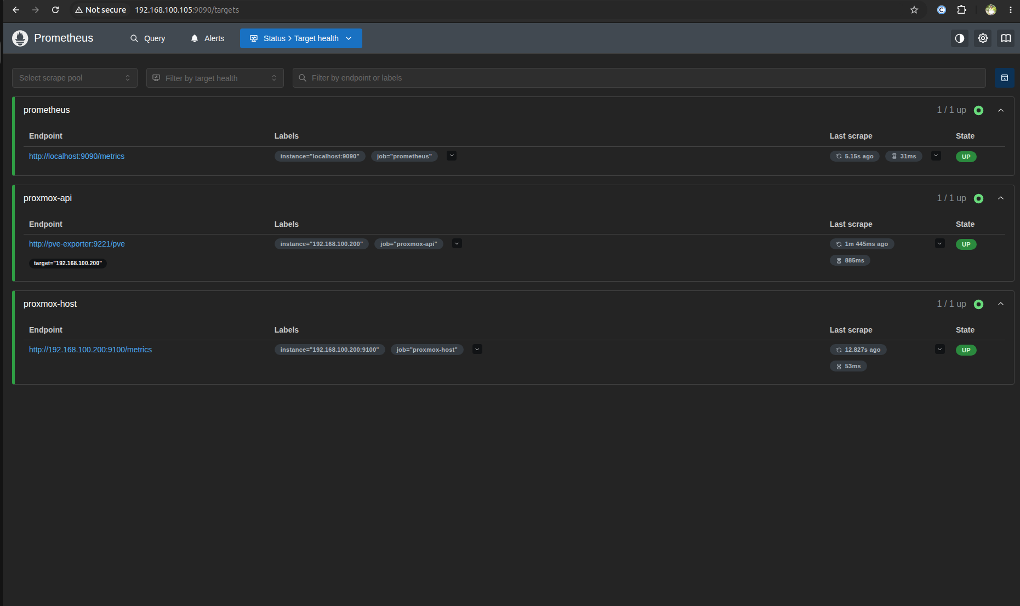The height and width of the screenshot is (606, 1020).
Task: Click the UP state badge for localhost:9090
Action: tap(966, 157)
